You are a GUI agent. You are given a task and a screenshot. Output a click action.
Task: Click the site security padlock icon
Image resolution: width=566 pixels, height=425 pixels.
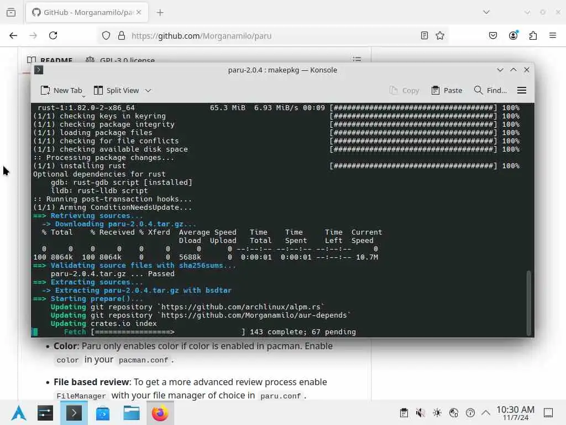click(122, 35)
